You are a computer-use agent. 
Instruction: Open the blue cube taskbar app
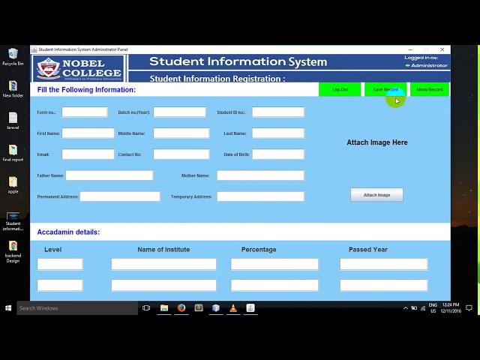[216, 308]
